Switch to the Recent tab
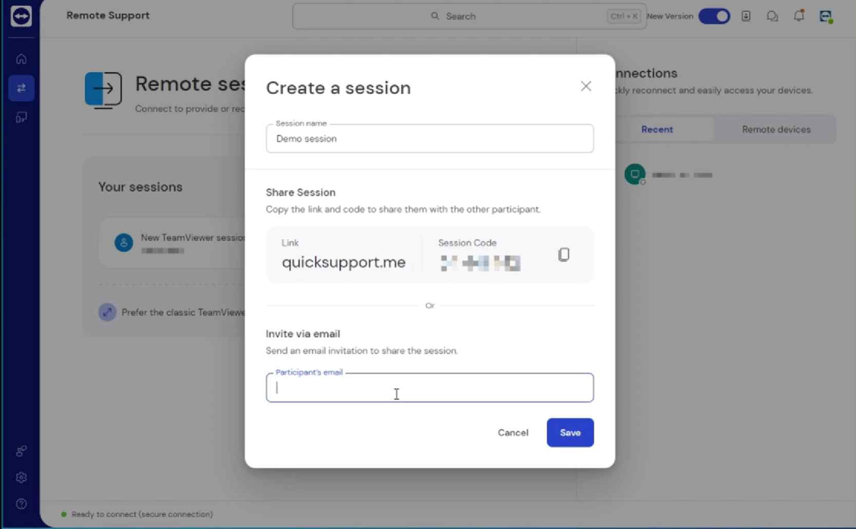This screenshot has width=856, height=529. pos(657,129)
